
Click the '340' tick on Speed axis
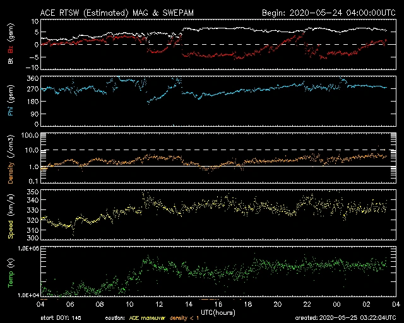[33, 200]
